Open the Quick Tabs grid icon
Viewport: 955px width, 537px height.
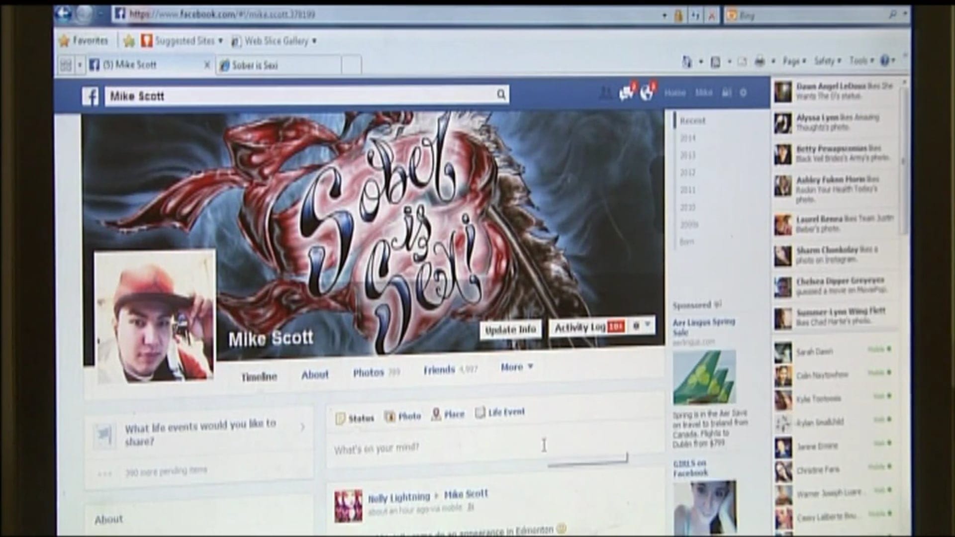pyautogui.click(x=66, y=65)
